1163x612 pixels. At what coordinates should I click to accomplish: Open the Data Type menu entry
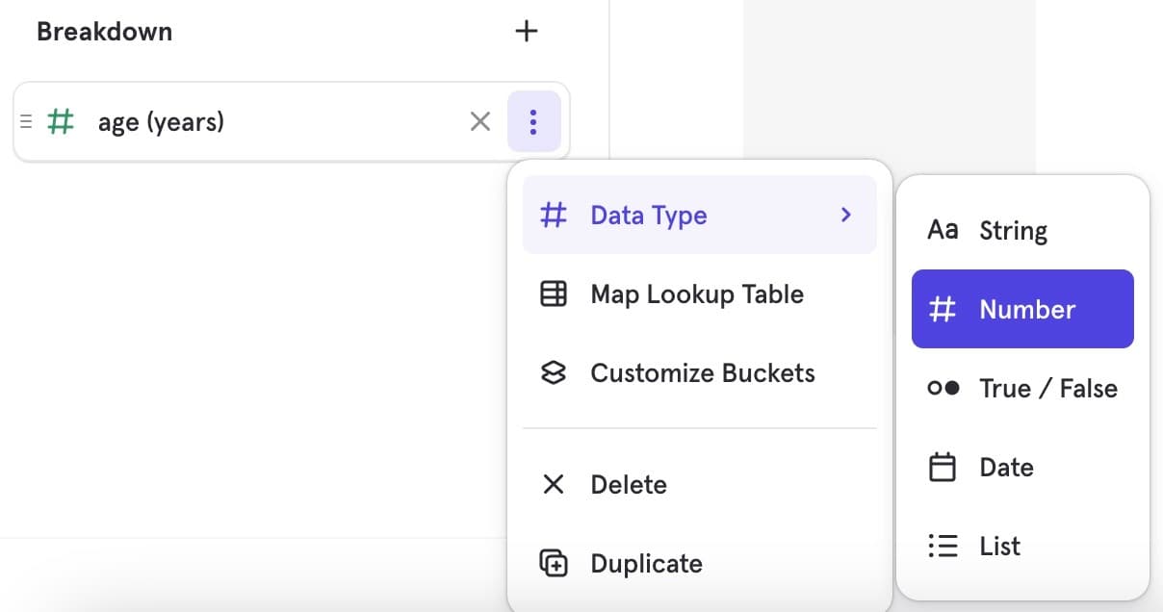point(649,216)
